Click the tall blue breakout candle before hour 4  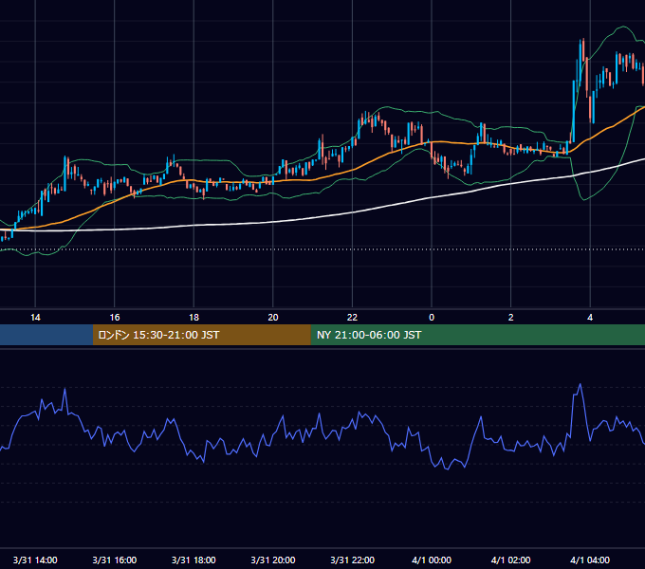[x=574, y=111]
